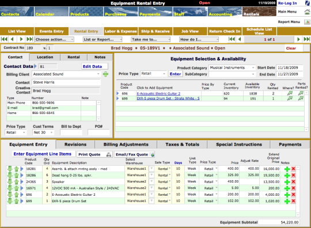
Task: Click the equipment line items list scrollbar
Action: pyautogui.click(x=298, y=191)
